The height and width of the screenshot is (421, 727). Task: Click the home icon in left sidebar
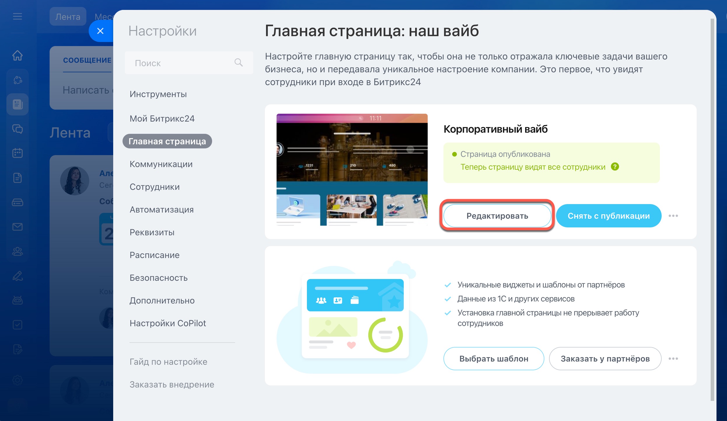pyautogui.click(x=18, y=55)
